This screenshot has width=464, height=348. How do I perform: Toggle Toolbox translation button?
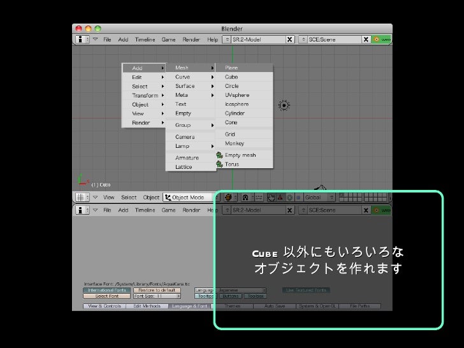point(256,296)
